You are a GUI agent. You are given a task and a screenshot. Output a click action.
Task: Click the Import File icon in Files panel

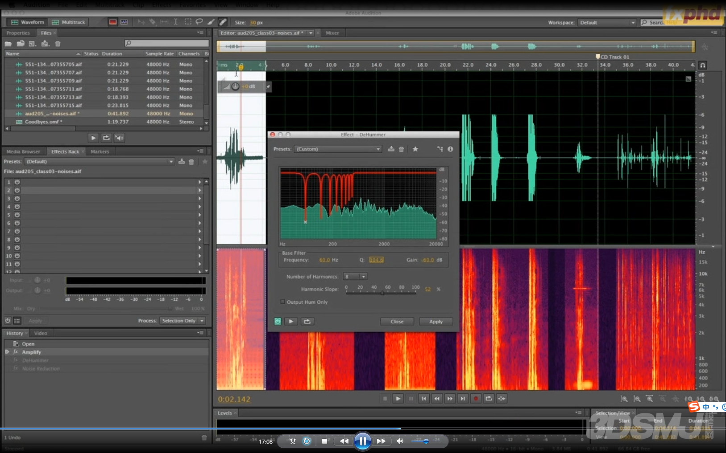click(x=21, y=44)
